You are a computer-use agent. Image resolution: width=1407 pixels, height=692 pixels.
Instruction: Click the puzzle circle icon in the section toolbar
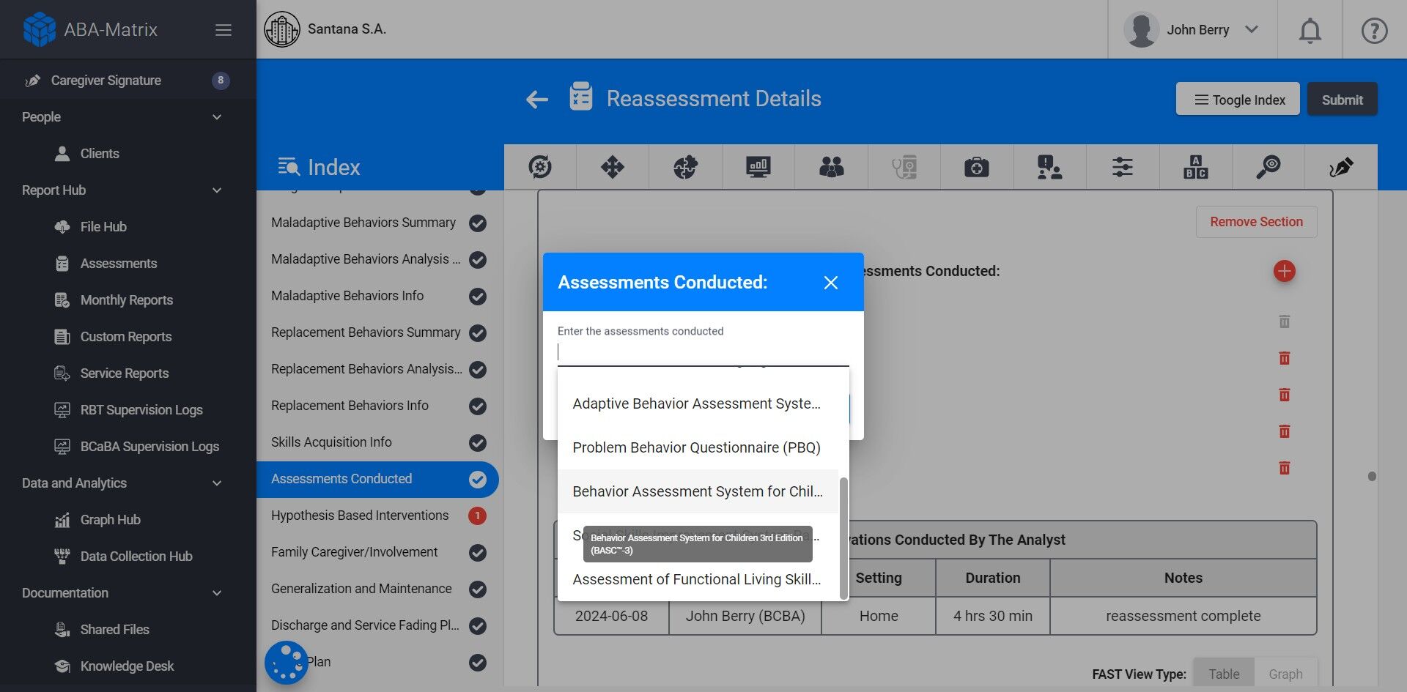tap(685, 167)
